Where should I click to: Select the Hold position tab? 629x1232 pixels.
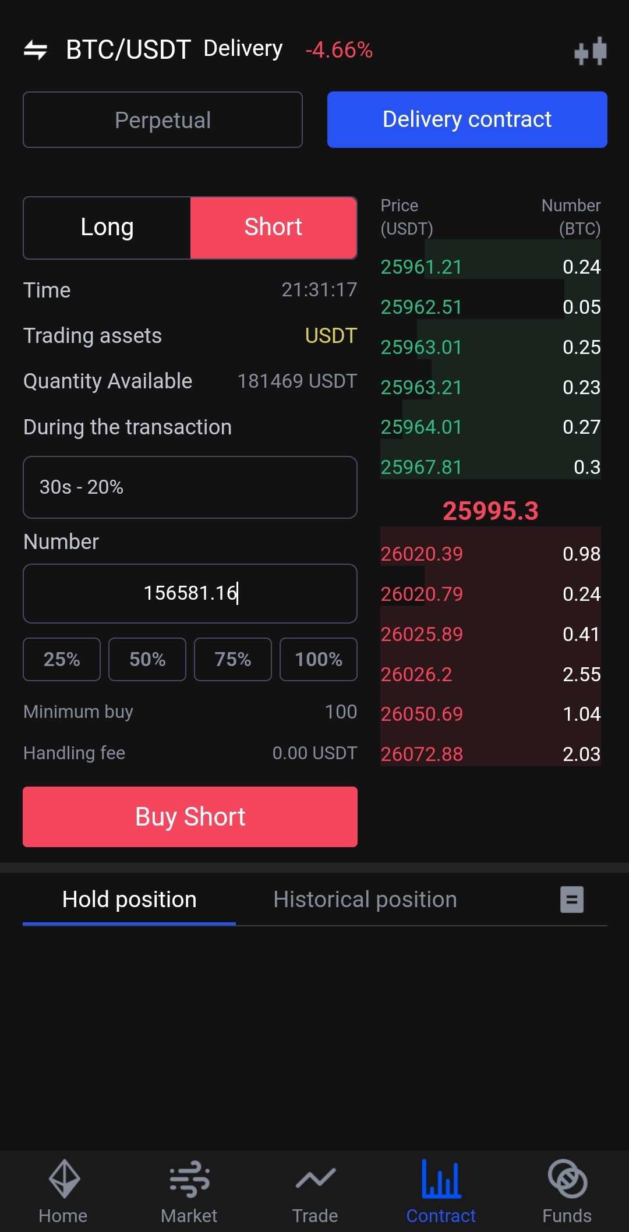click(129, 900)
